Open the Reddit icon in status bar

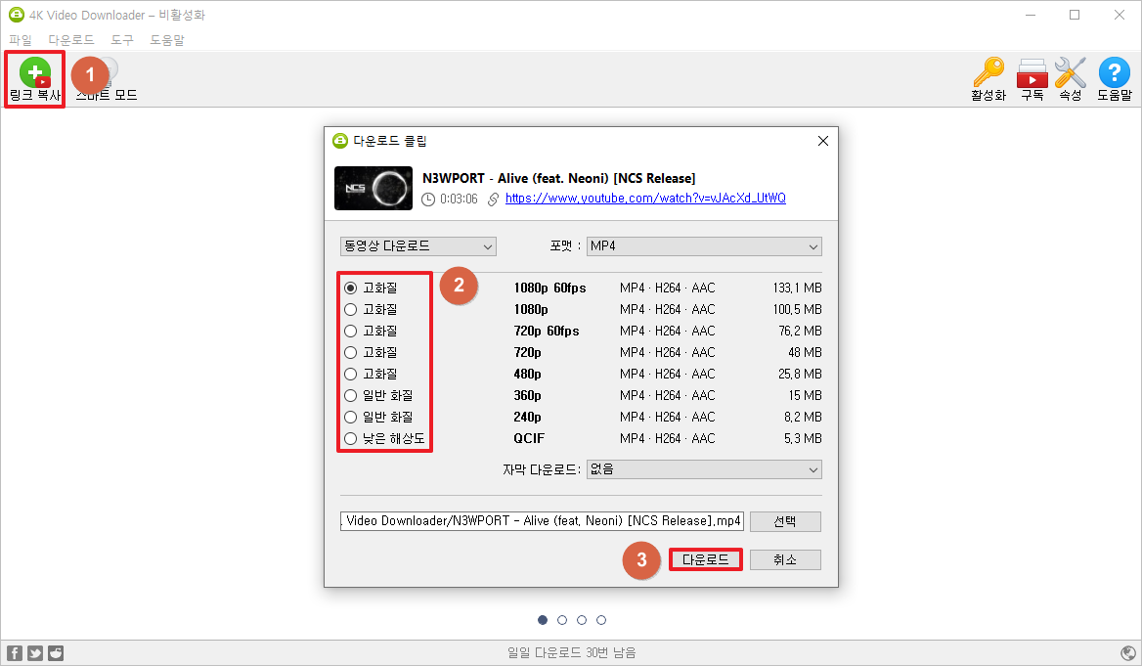point(56,653)
